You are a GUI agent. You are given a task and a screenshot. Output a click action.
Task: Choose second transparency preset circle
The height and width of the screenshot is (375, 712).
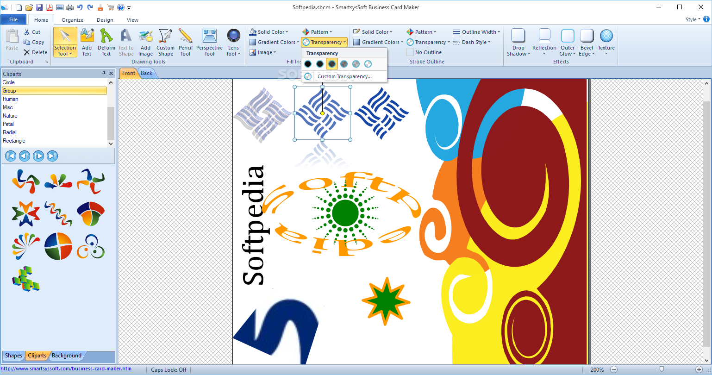[320, 64]
